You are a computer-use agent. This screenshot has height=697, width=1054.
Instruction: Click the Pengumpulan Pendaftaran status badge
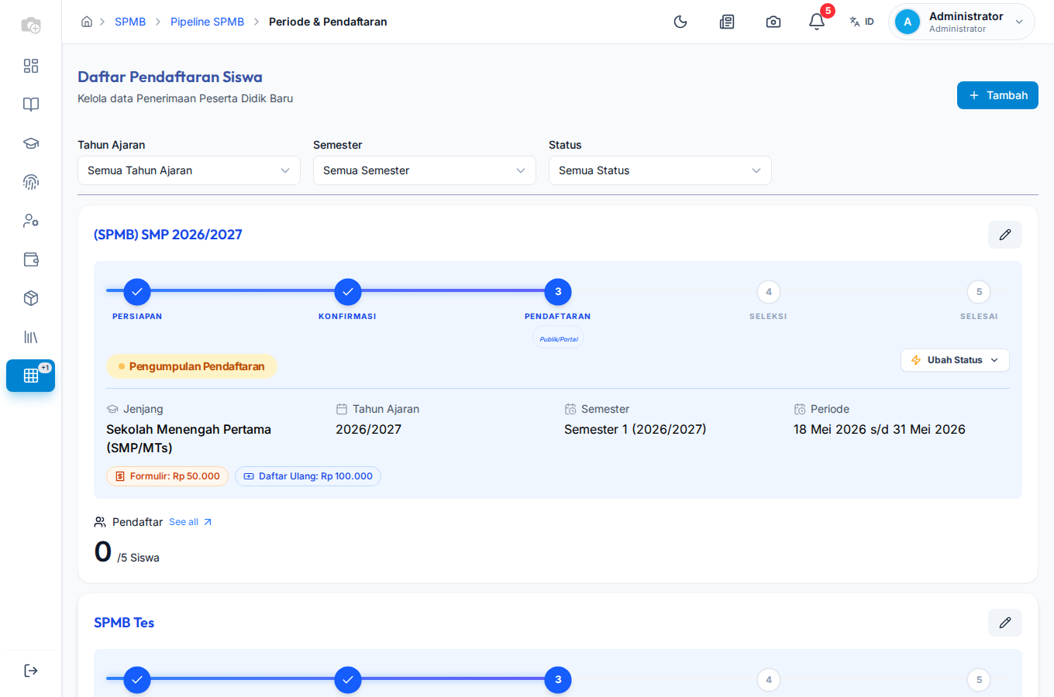191,366
